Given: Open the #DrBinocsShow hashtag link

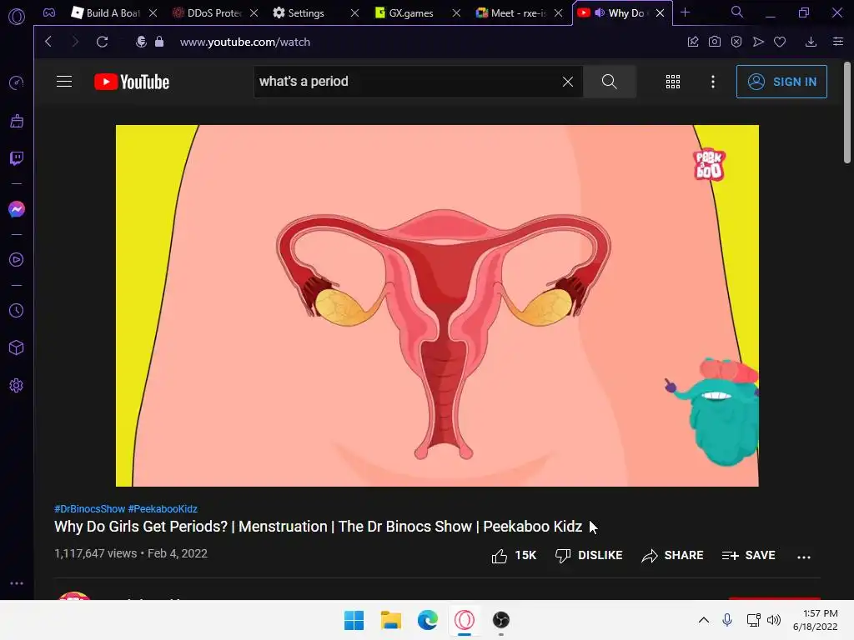Looking at the screenshot, I should point(90,509).
